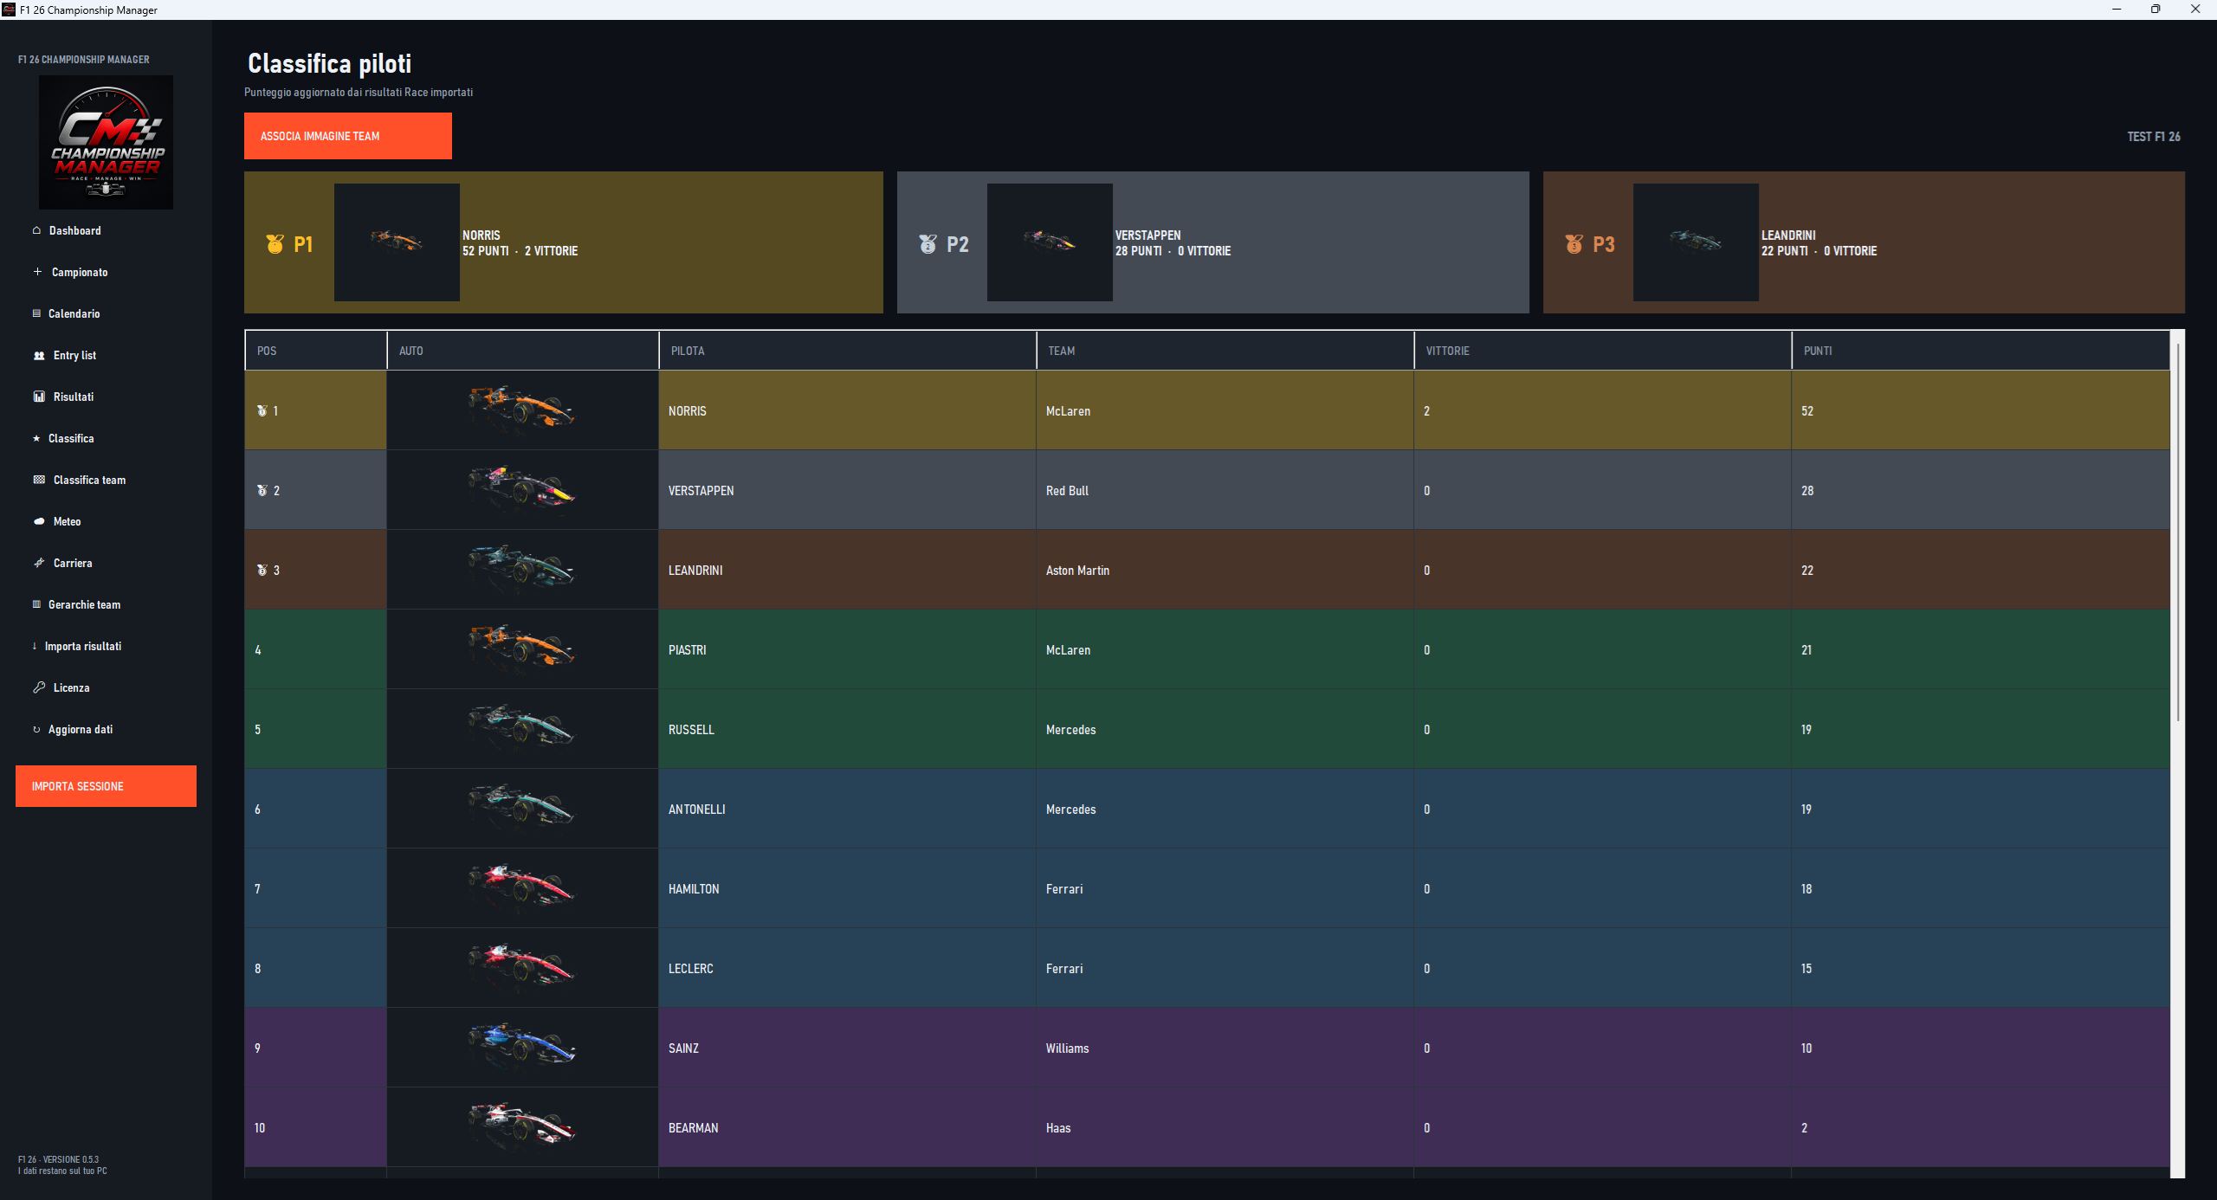This screenshot has height=1200, width=2217.
Task: Select the P2 card car thumbnail of Verstappen
Action: point(1050,242)
